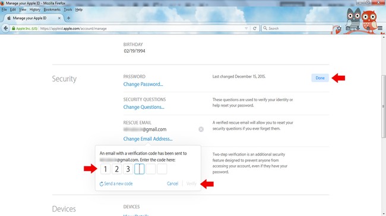Click the browser back arrow button
The height and width of the screenshot is (216, 386).
click(x=6, y=28)
